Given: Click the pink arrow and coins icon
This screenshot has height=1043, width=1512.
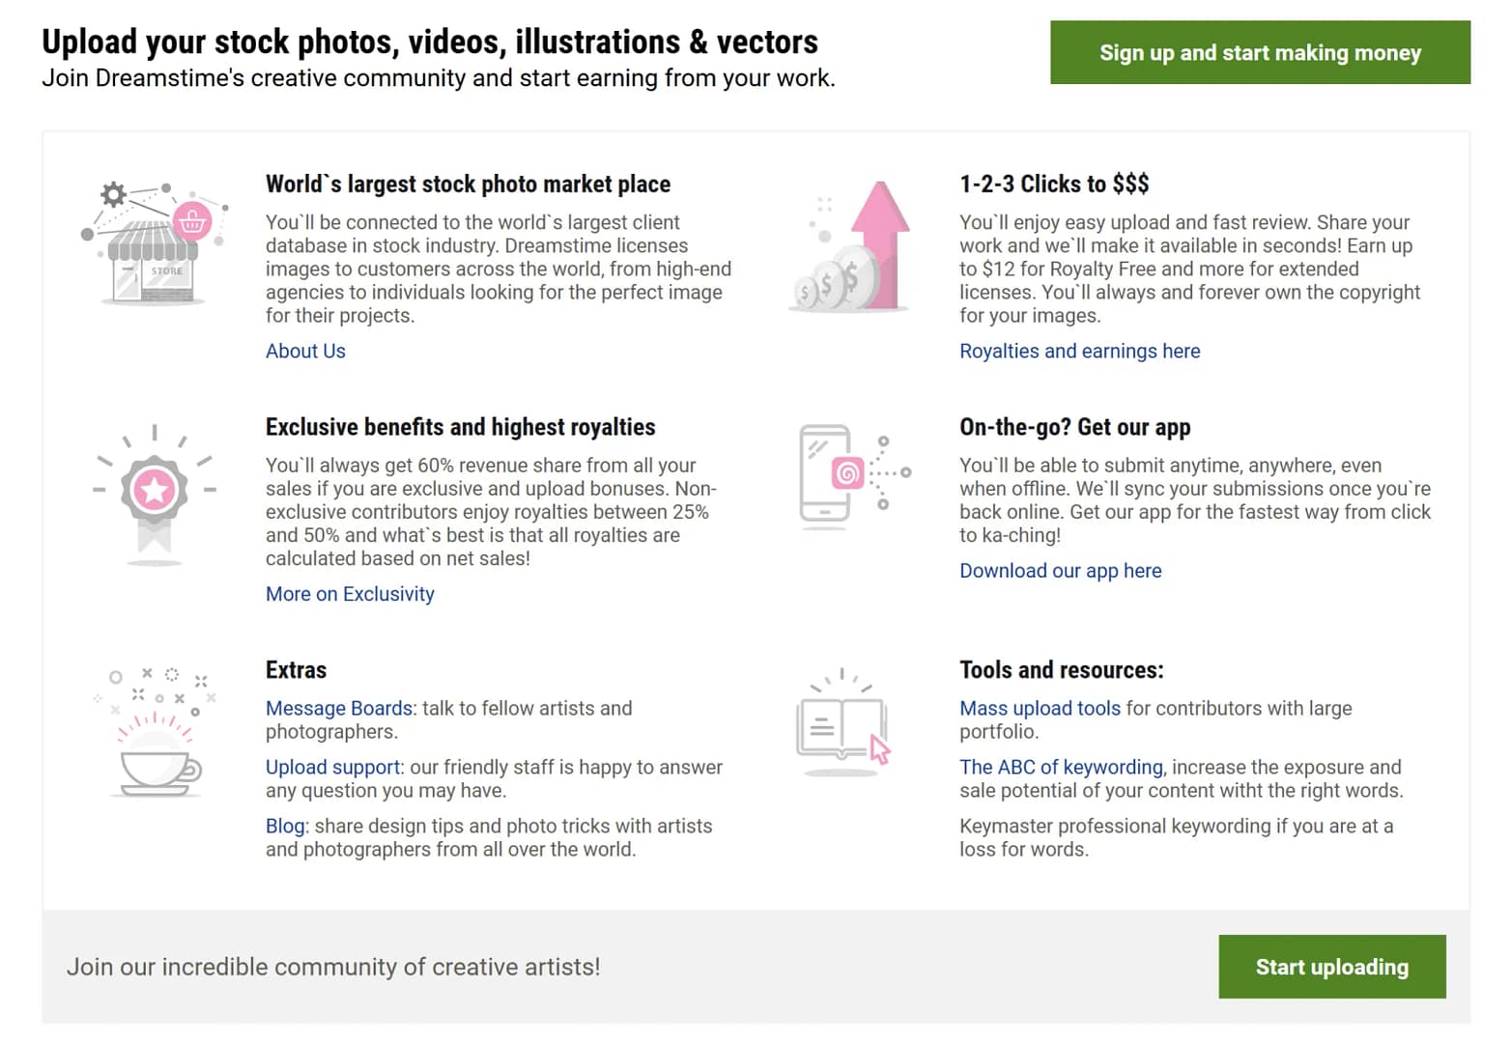Looking at the screenshot, I should click(x=852, y=248).
